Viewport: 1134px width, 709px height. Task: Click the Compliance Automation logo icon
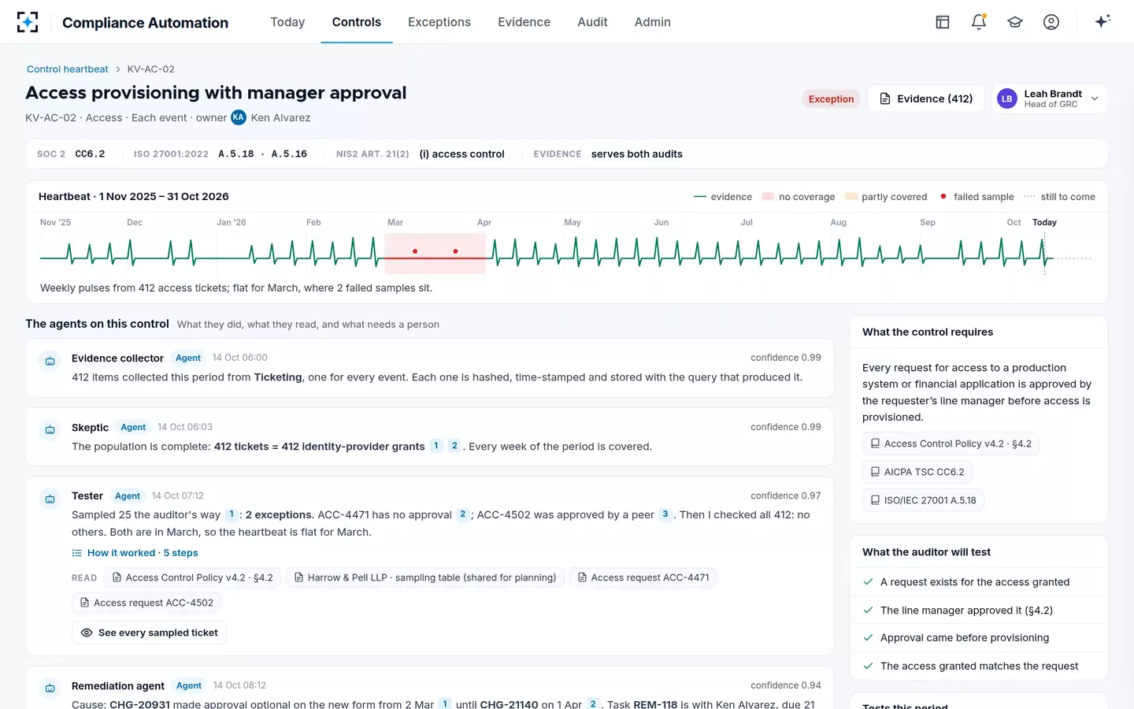pyautogui.click(x=28, y=22)
